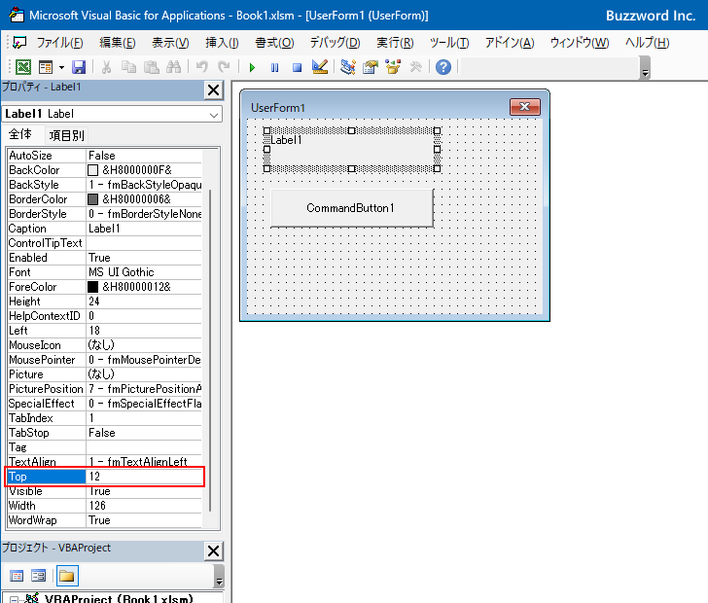708x603 pixels.
Task: Click the properties list vertical scrollbar
Action: [x=210, y=350]
